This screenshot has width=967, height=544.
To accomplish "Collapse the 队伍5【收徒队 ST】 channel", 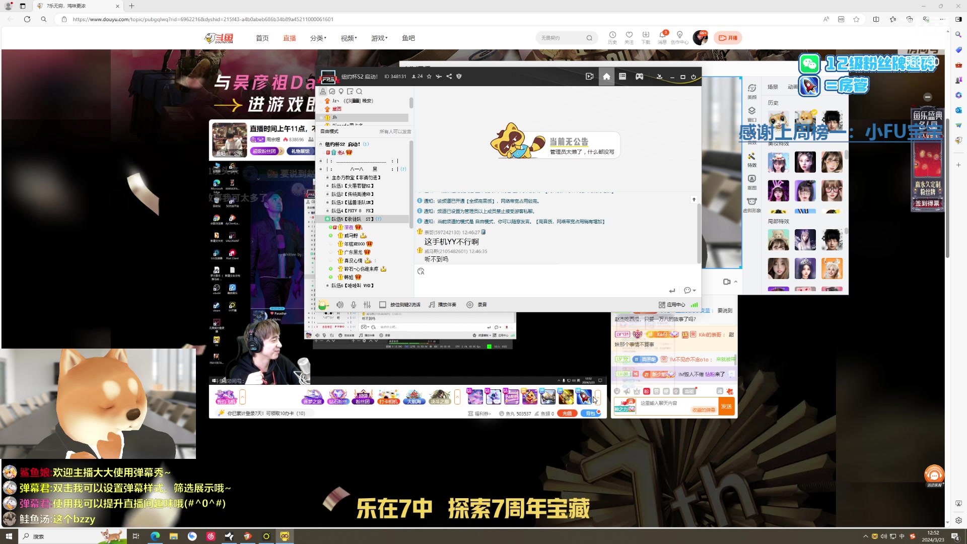I will coord(327,219).
